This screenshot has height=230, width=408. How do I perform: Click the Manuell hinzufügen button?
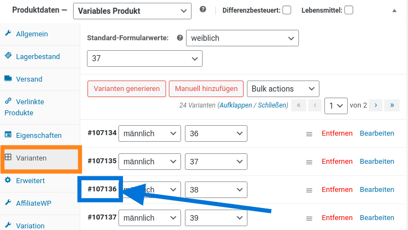[x=206, y=88]
